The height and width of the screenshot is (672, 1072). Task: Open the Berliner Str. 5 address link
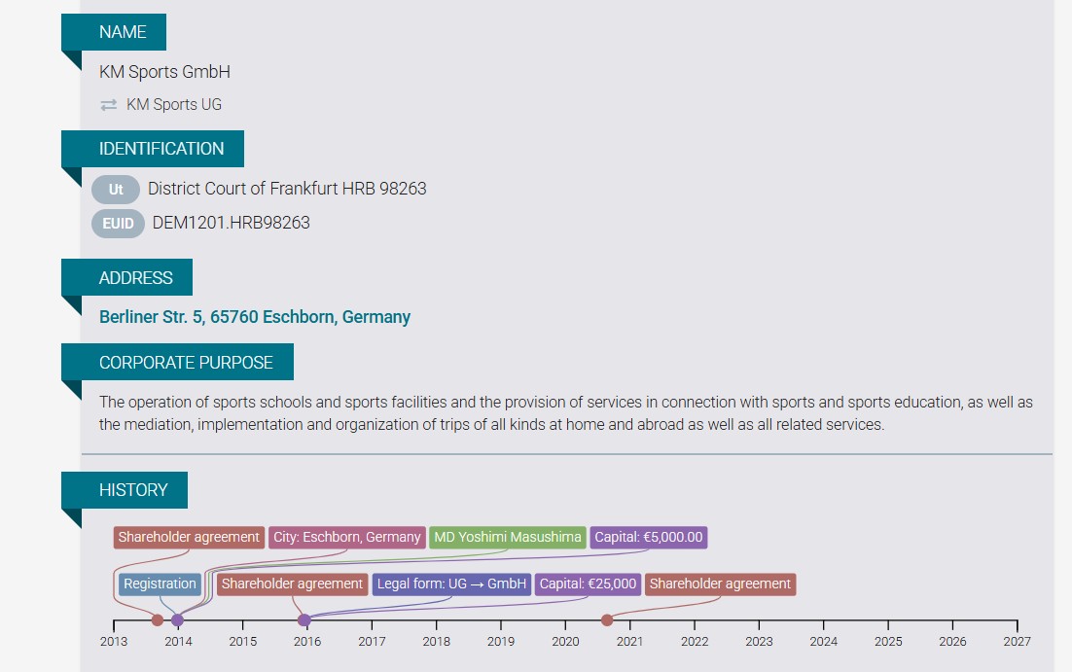click(x=255, y=317)
